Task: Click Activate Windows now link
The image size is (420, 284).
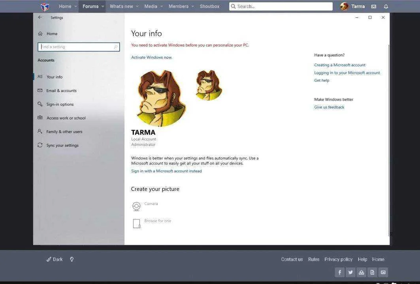Action: tap(152, 57)
